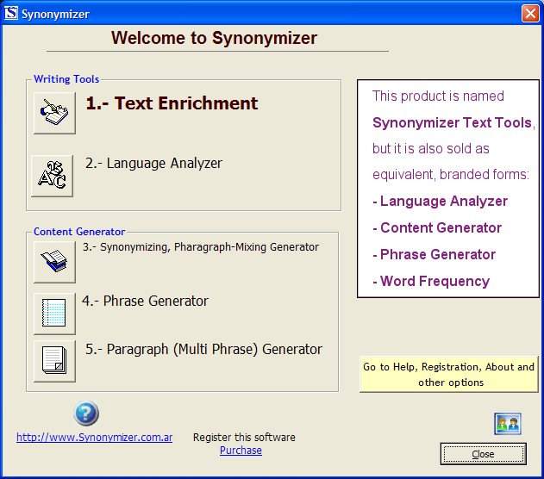Click '- Language Analyzer' in the info panel

tap(440, 201)
